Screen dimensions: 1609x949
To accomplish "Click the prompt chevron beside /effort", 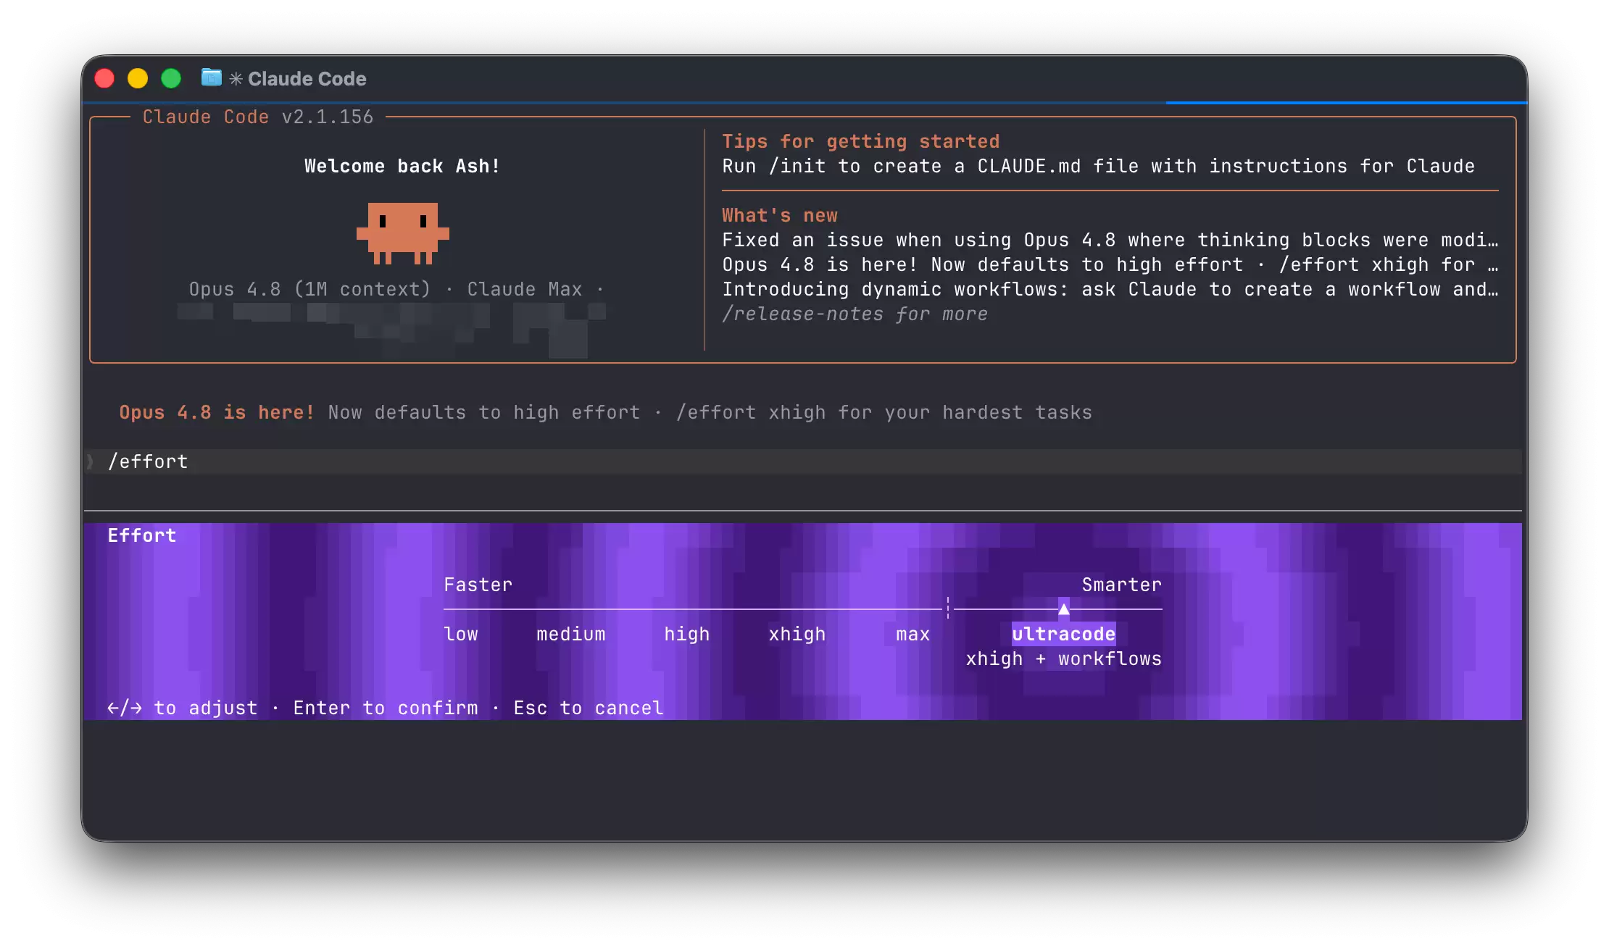I will click(x=91, y=461).
